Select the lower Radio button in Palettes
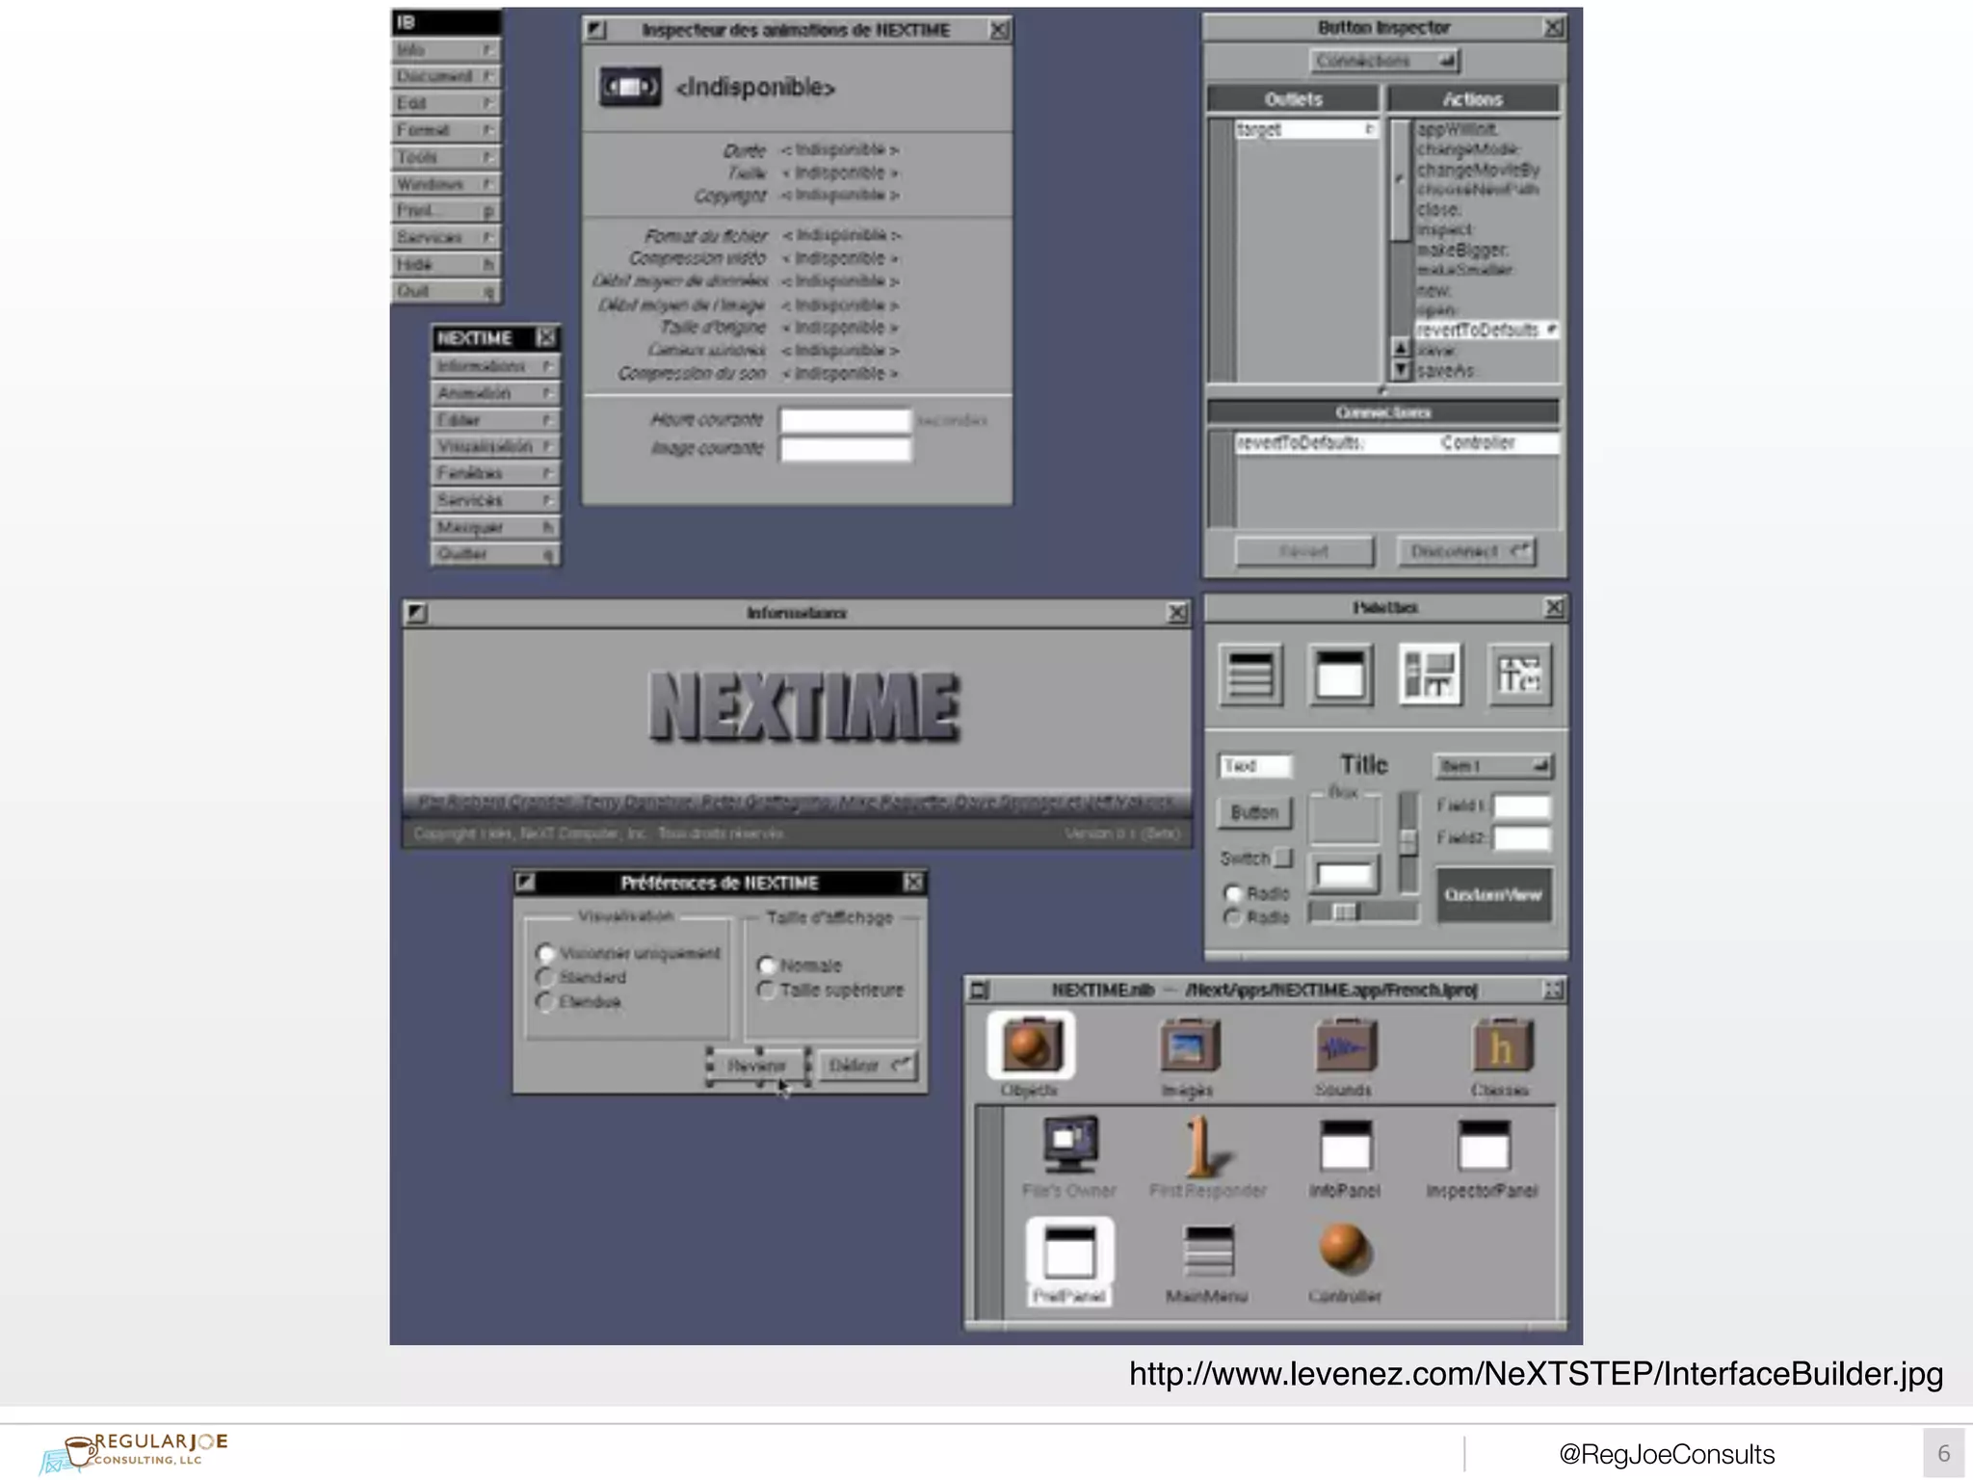1973x1480 pixels. 1232,917
